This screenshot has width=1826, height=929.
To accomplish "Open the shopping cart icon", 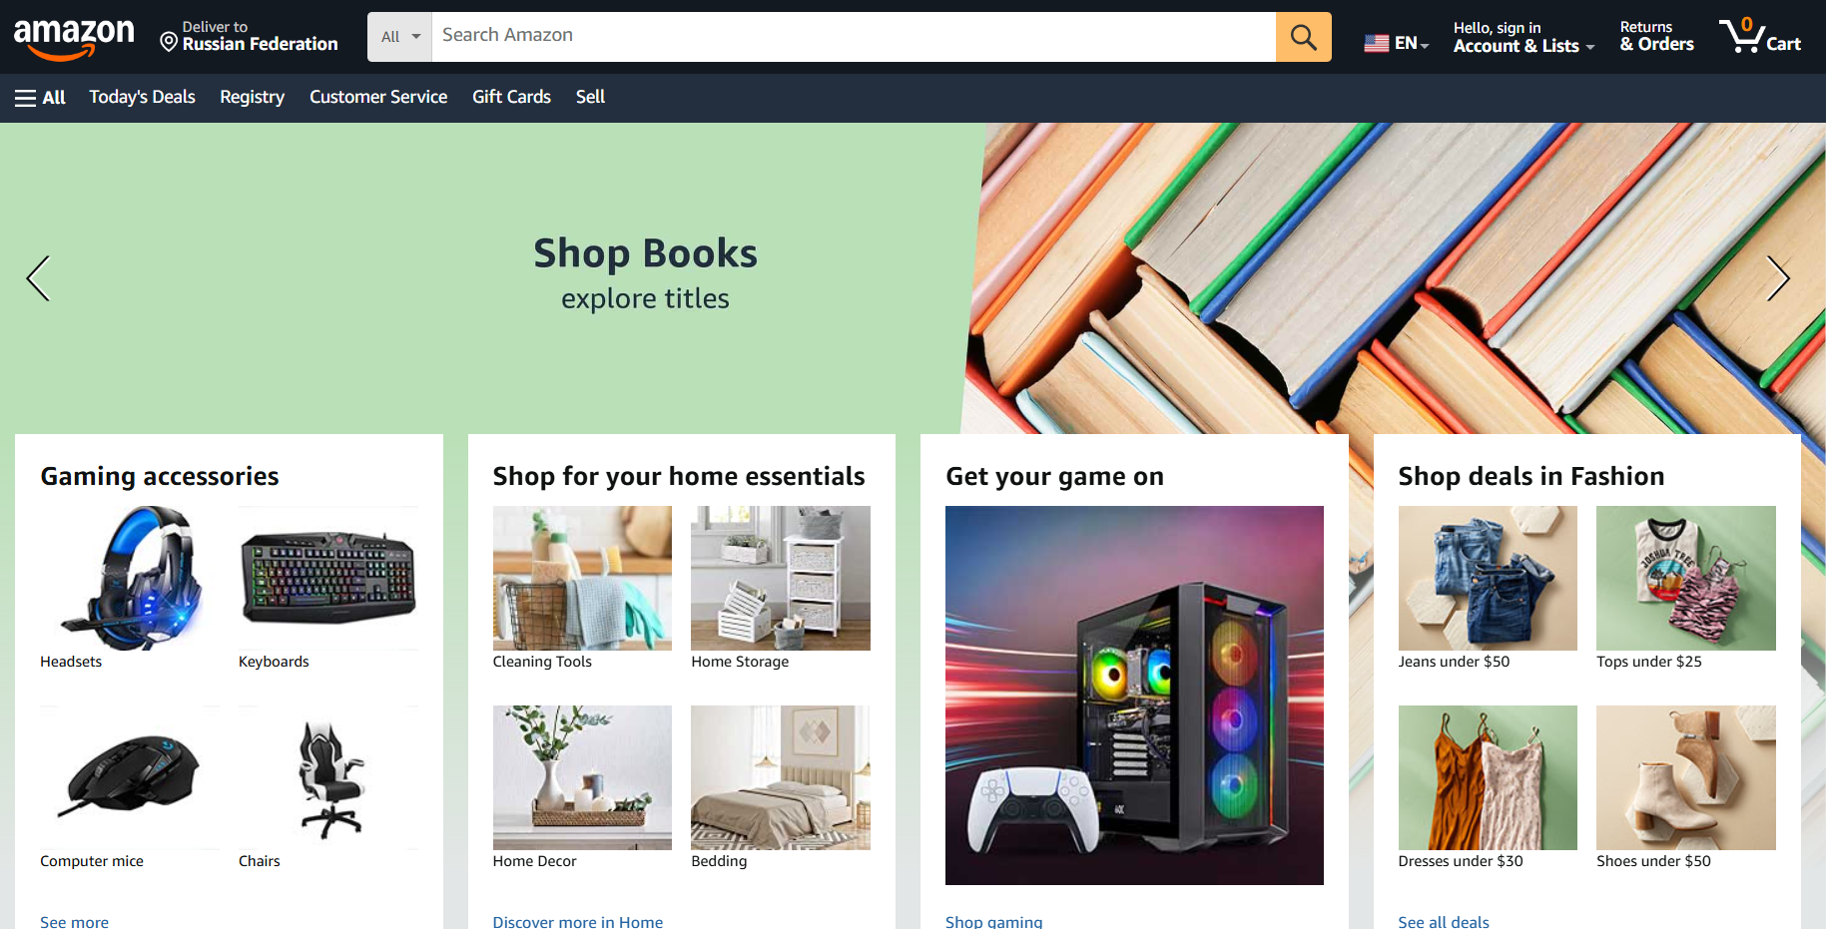I will point(1760,37).
